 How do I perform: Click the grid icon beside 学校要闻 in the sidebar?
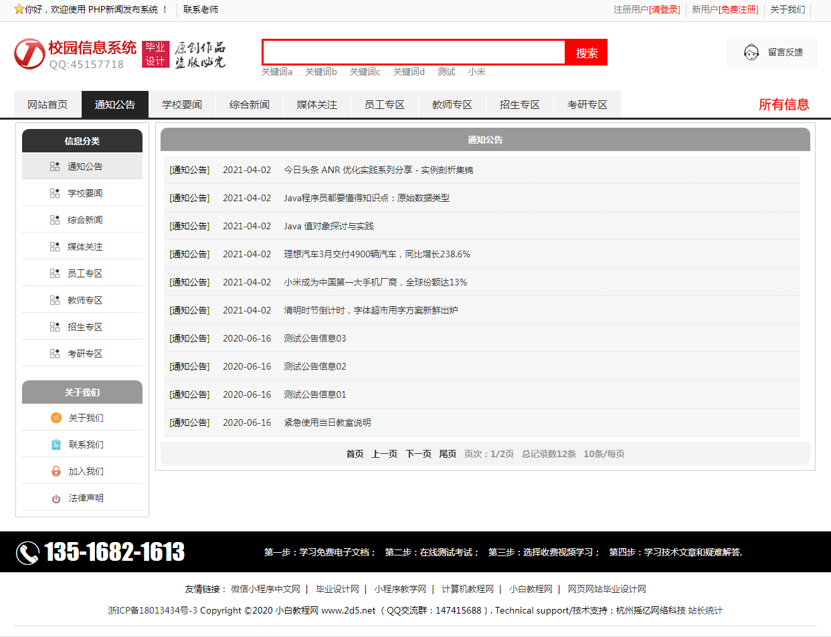pos(55,193)
